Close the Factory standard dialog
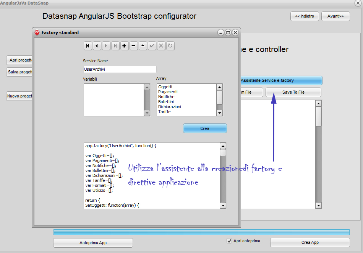 (235, 32)
